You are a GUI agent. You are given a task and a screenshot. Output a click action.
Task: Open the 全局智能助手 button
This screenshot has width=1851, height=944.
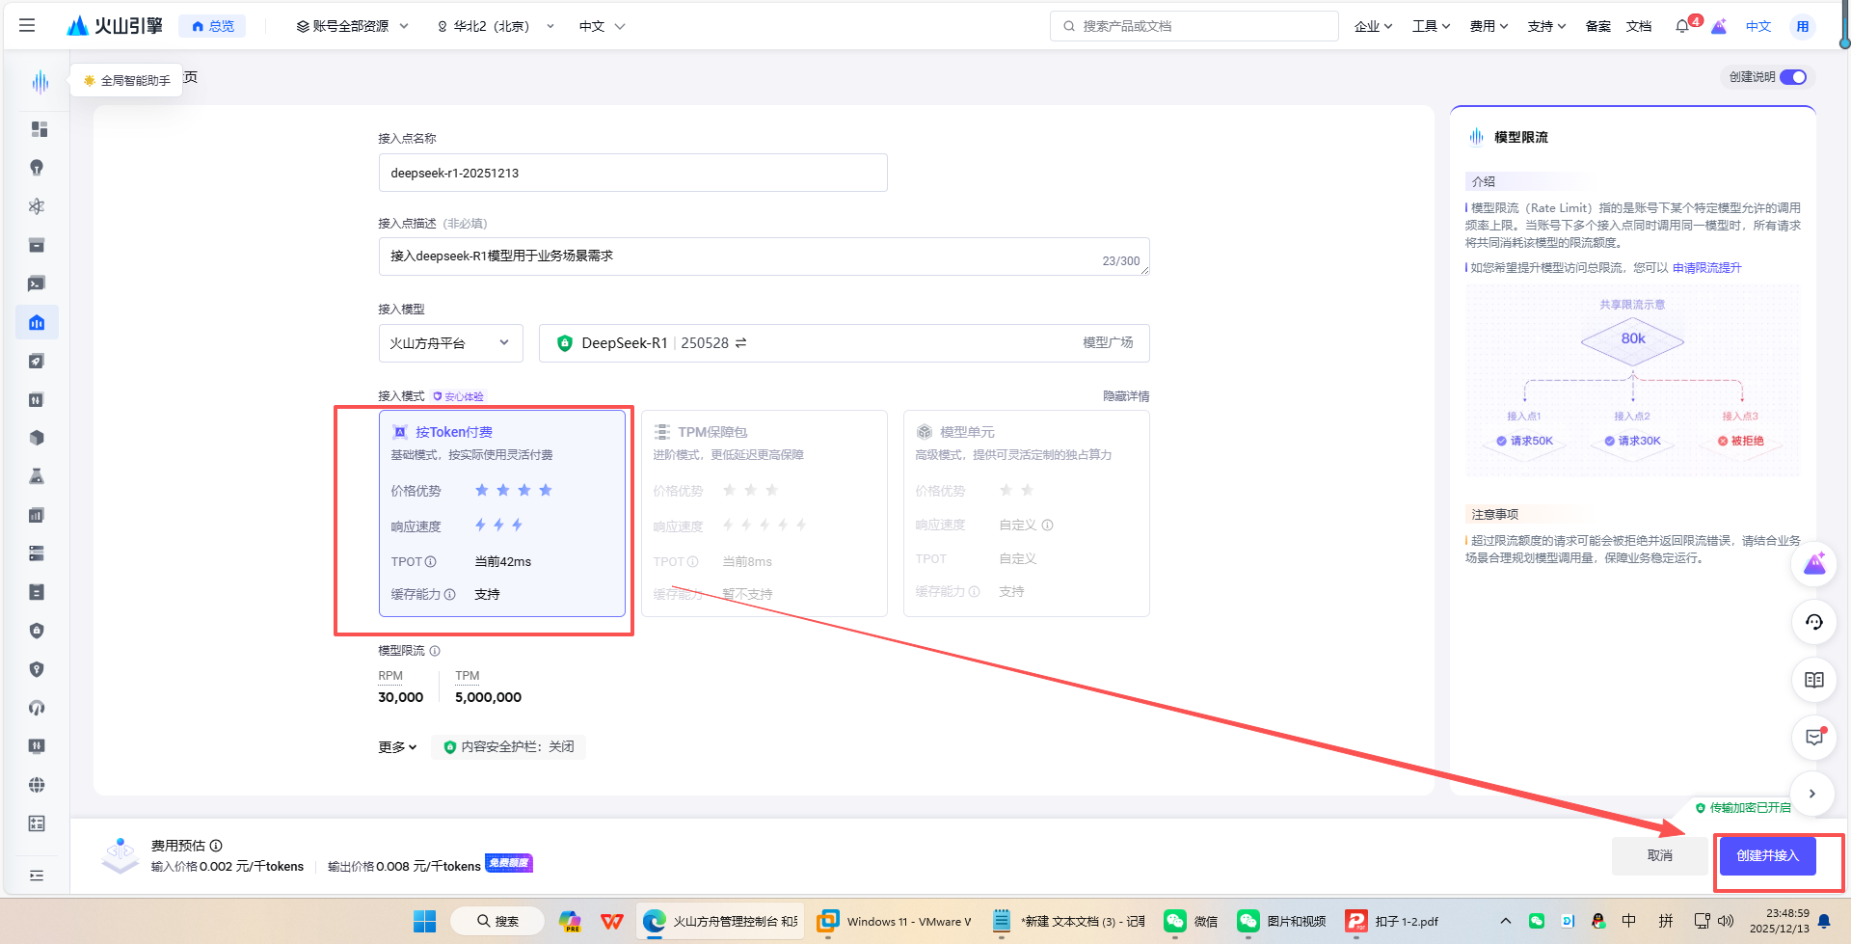pyautogui.click(x=127, y=81)
